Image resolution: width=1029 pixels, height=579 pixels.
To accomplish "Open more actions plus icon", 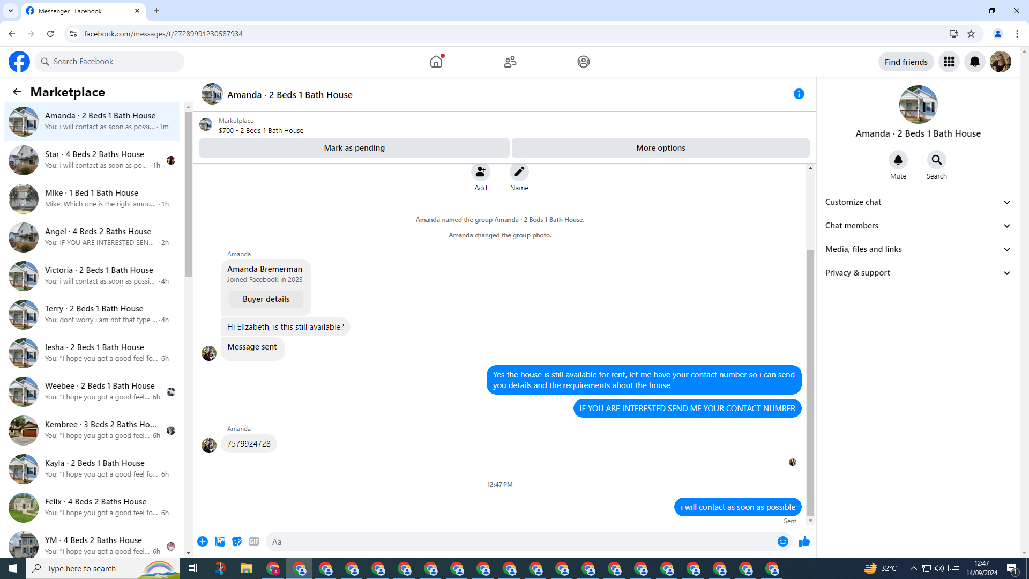I will (x=203, y=541).
